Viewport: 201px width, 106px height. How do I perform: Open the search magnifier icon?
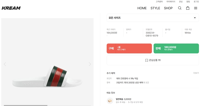(180, 8)
